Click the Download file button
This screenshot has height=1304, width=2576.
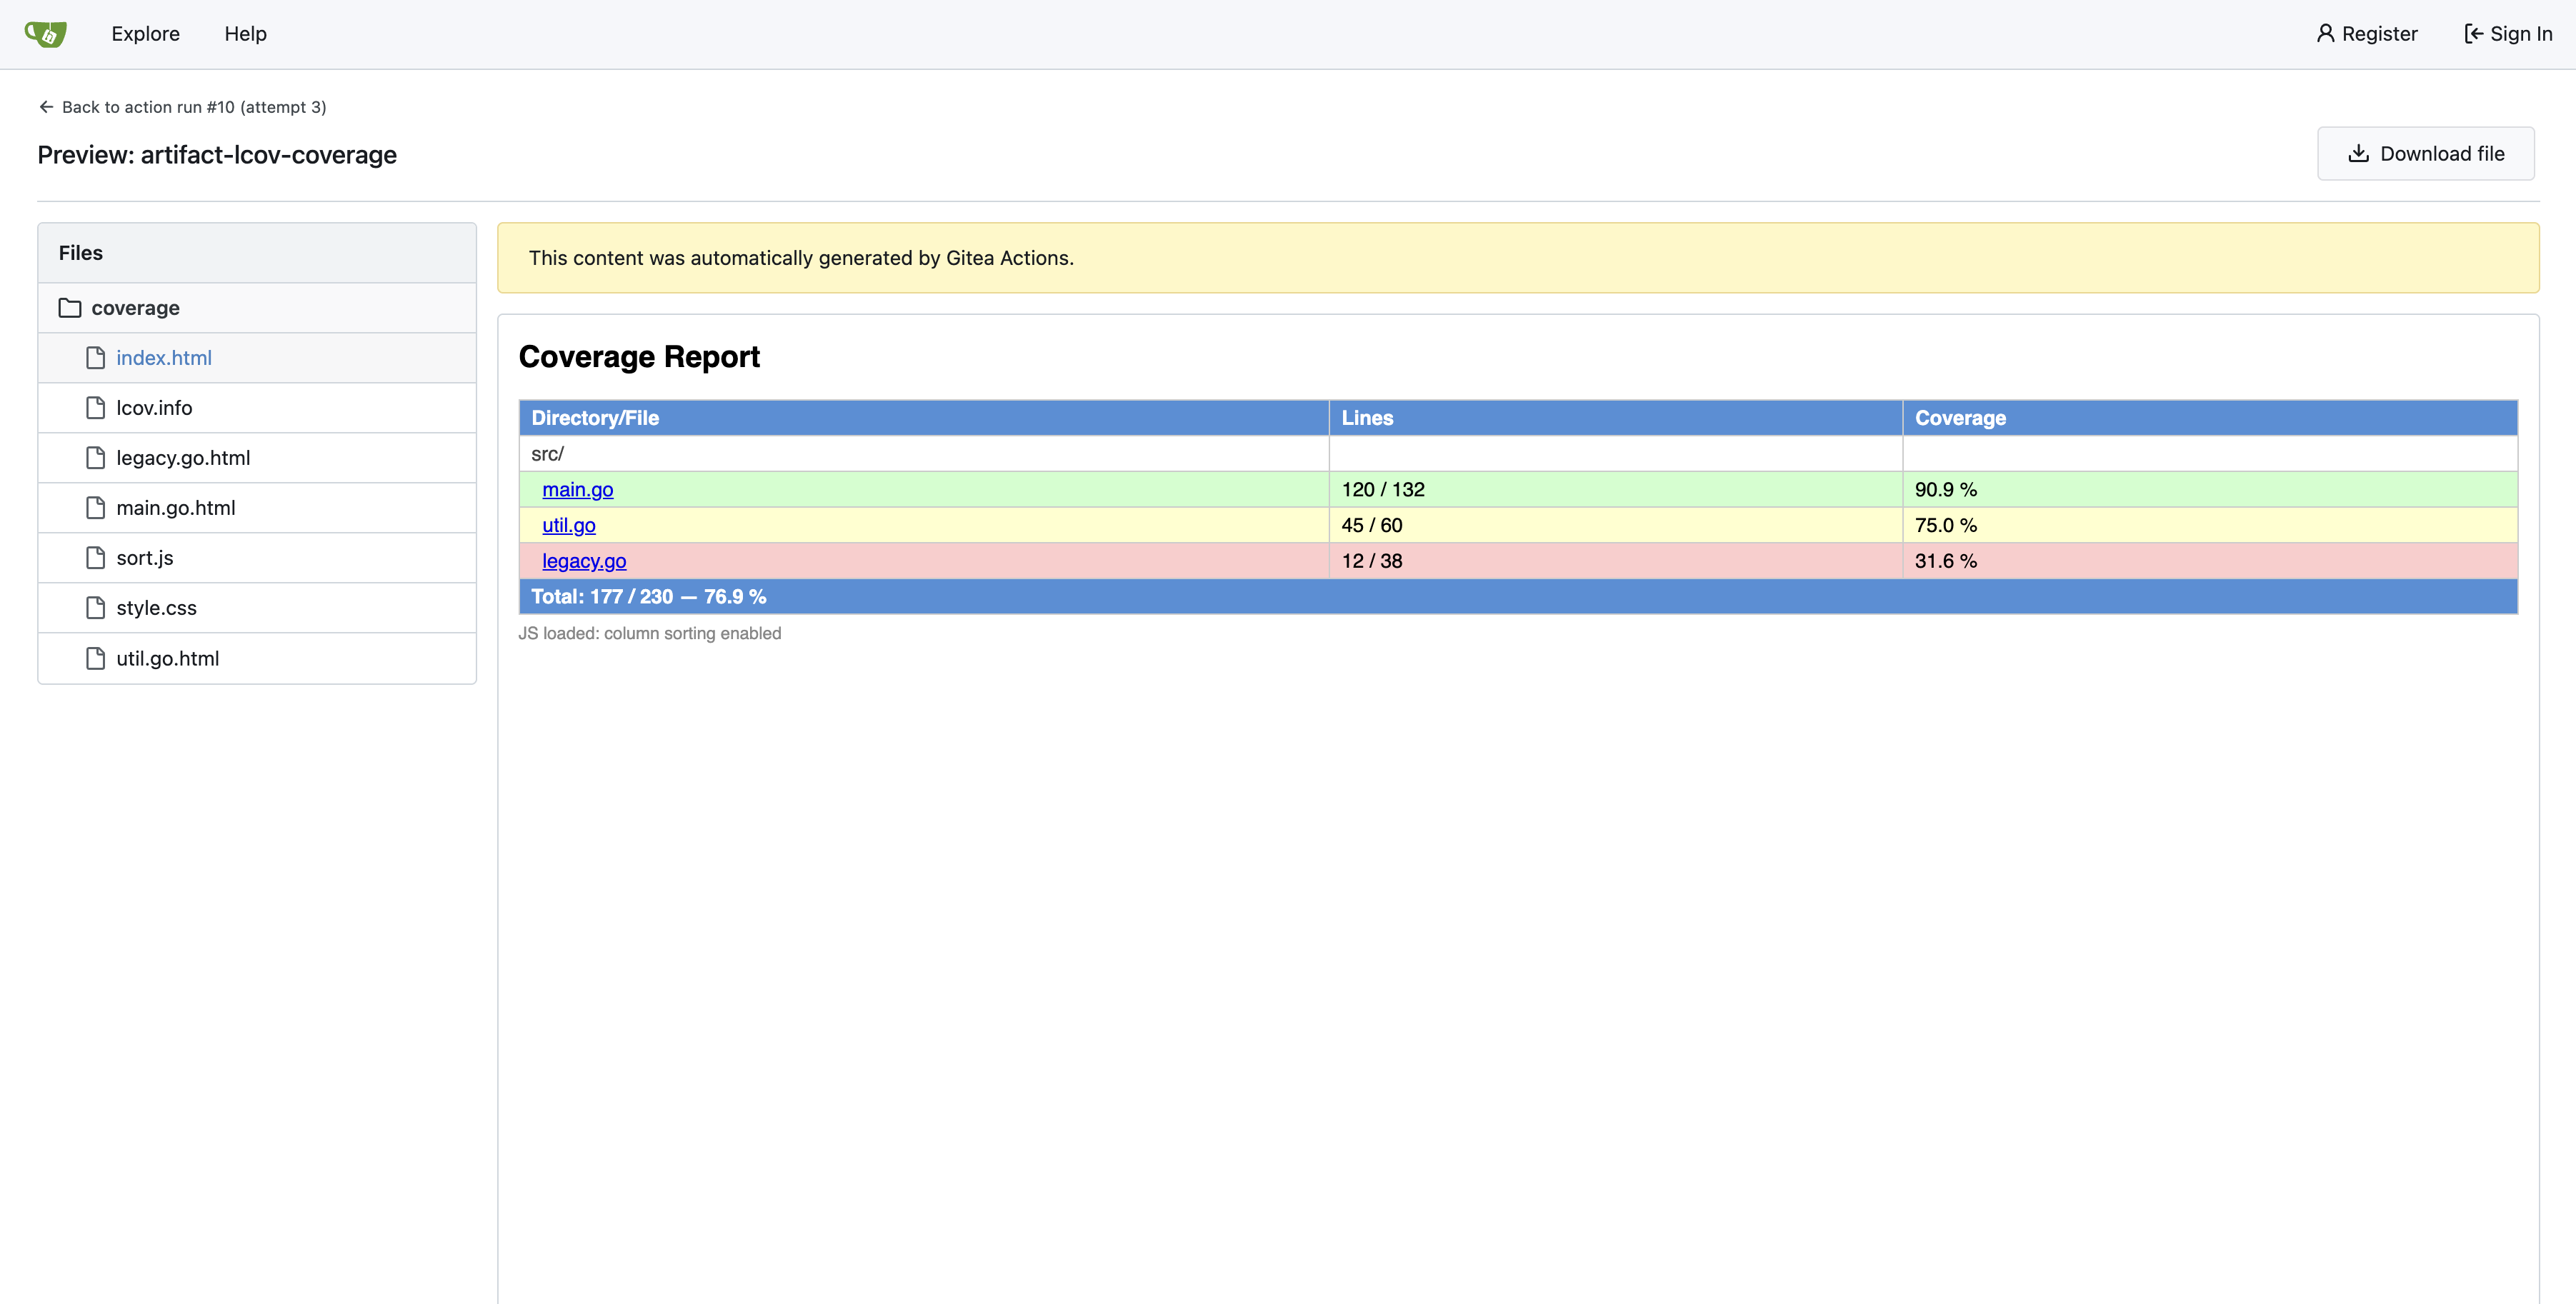point(2426,153)
